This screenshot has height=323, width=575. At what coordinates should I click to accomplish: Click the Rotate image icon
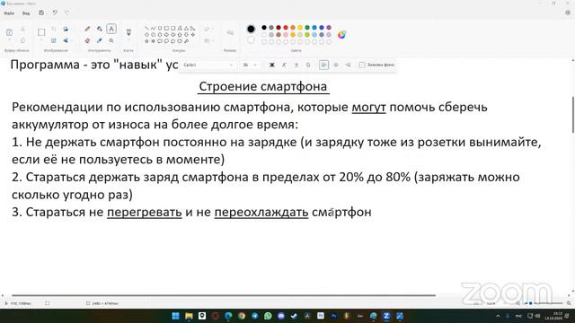tap(66, 29)
